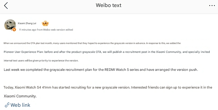Open the Web link hyperlink
The height and width of the screenshot is (110, 218).
pos(20,105)
